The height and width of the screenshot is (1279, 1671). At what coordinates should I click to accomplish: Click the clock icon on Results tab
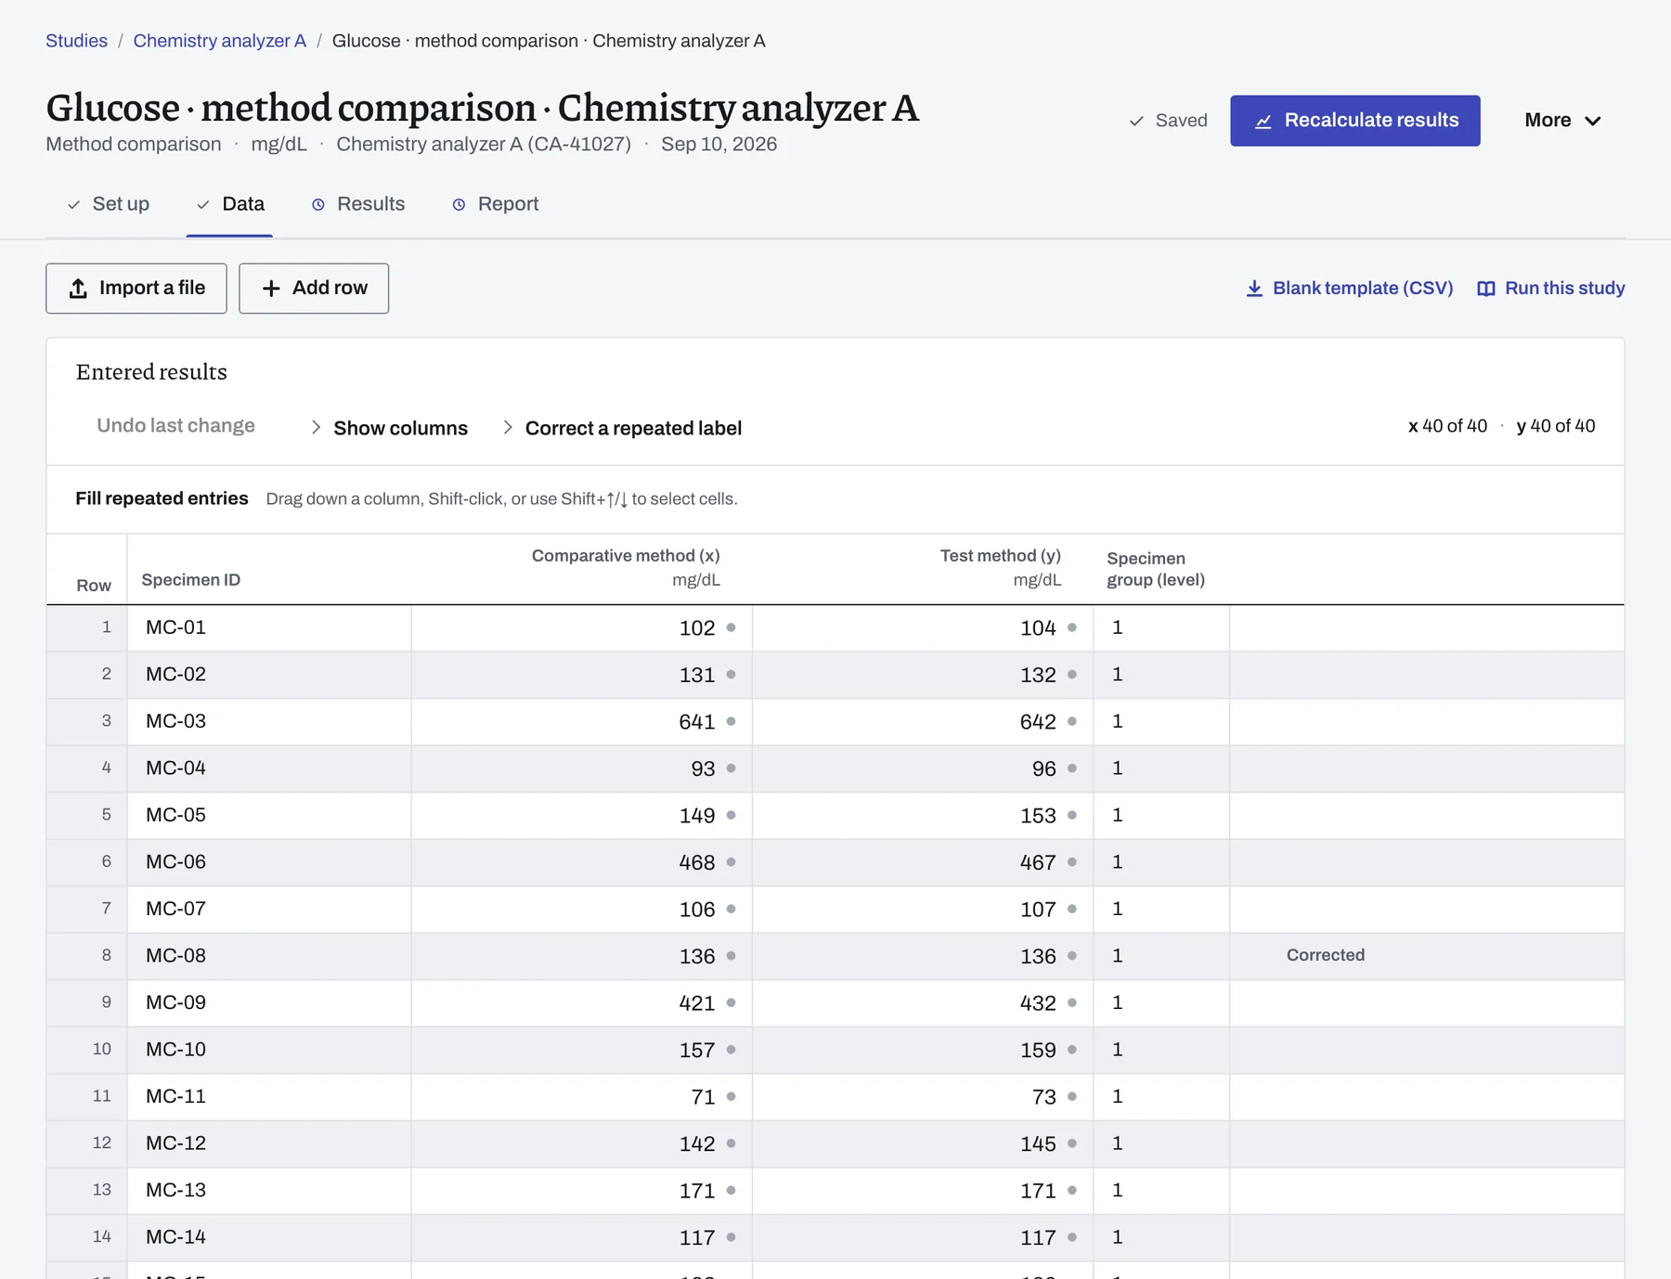(318, 205)
